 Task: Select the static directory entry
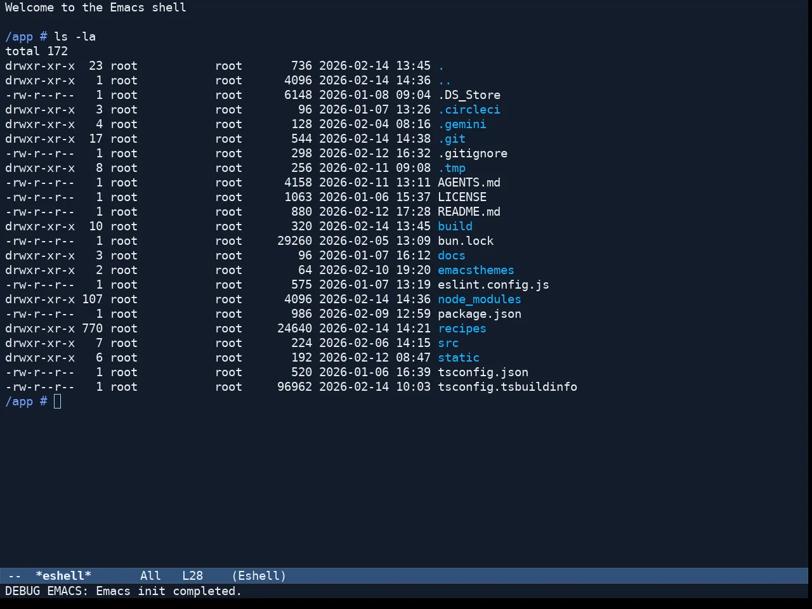coord(459,358)
